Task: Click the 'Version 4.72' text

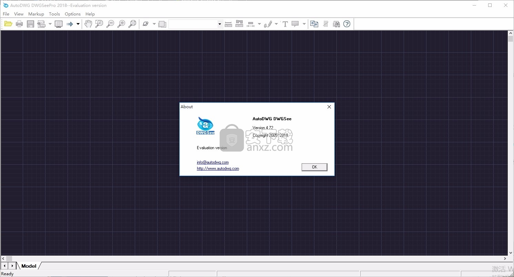Action: pos(263,128)
